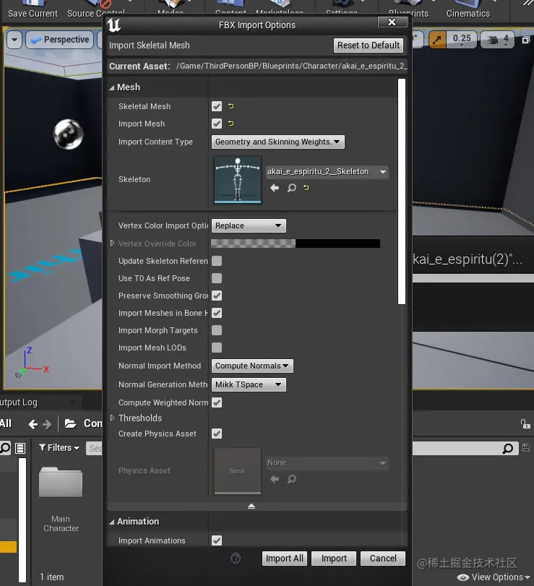Open the Main Character folder
The width and height of the screenshot is (534, 586).
pos(61,499)
